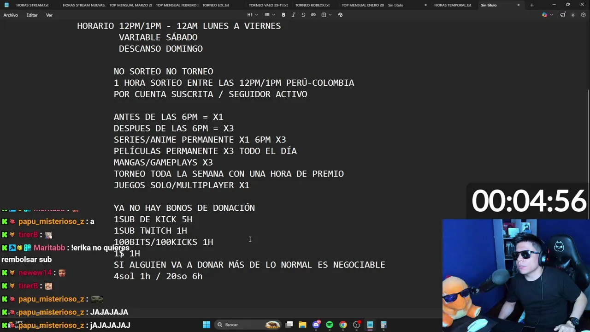Click chat username 'Maritabb'

pyautogui.click(x=49, y=248)
